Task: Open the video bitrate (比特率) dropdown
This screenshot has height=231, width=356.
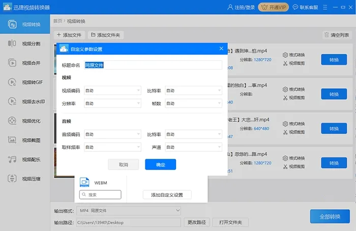Action: point(193,90)
